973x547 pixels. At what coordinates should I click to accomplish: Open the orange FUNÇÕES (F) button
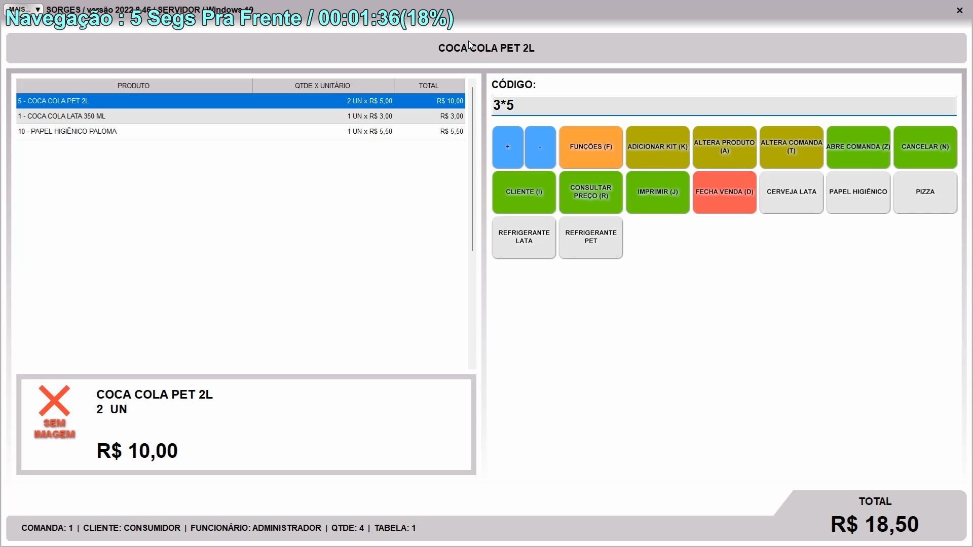pos(590,147)
